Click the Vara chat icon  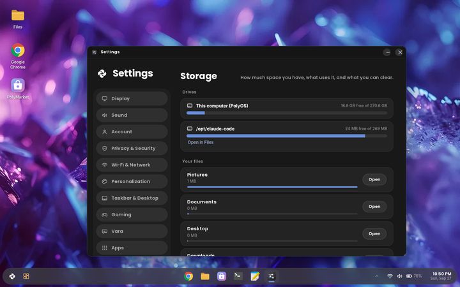tap(104, 232)
